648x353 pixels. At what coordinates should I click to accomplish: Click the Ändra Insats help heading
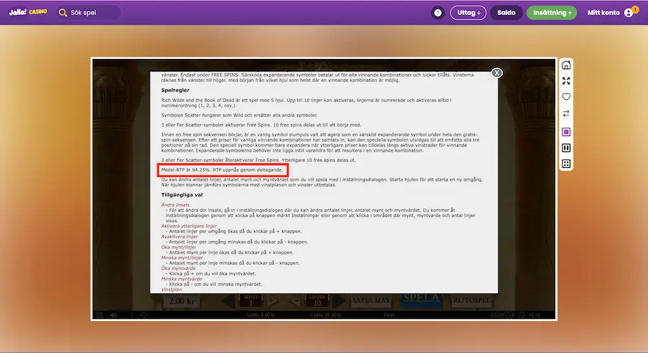[x=175, y=205]
